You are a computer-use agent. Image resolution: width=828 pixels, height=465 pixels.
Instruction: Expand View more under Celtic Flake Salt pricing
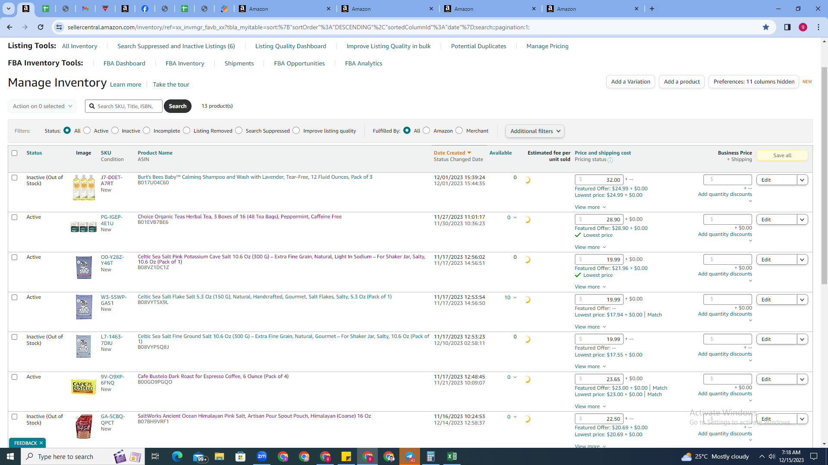click(590, 327)
